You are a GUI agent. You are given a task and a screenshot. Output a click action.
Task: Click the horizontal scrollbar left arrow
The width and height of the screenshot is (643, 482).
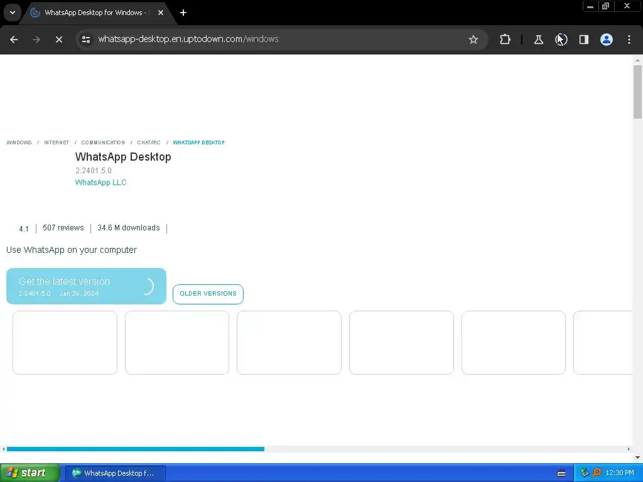coord(3,449)
